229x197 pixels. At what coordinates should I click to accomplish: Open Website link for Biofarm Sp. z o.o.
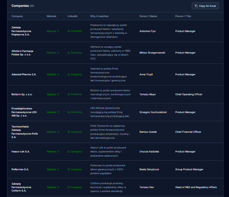click(53, 94)
